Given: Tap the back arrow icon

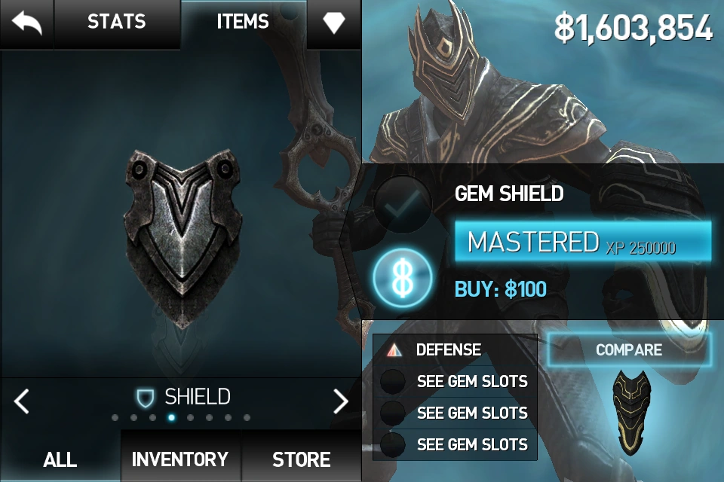Looking at the screenshot, I should [27, 23].
